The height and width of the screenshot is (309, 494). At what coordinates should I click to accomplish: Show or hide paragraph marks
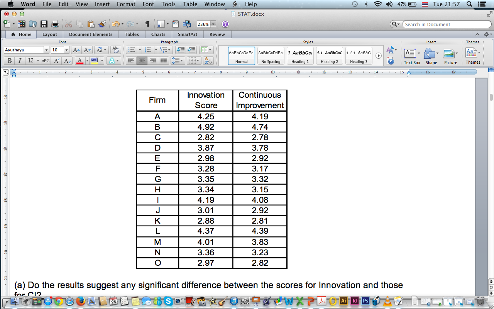coord(147,24)
